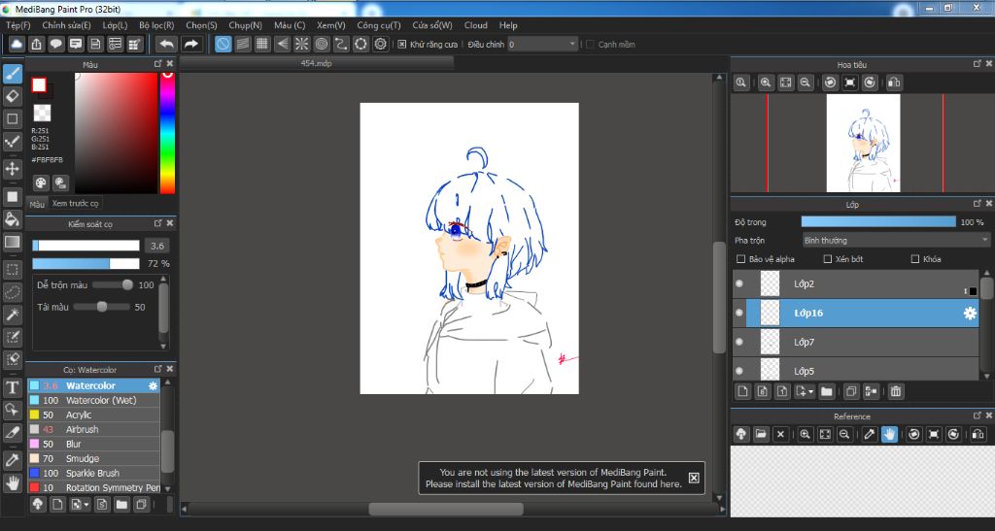Image resolution: width=995 pixels, height=531 pixels.
Task: Click down arrow of brush list scrollbar
Action: point(167,488)
